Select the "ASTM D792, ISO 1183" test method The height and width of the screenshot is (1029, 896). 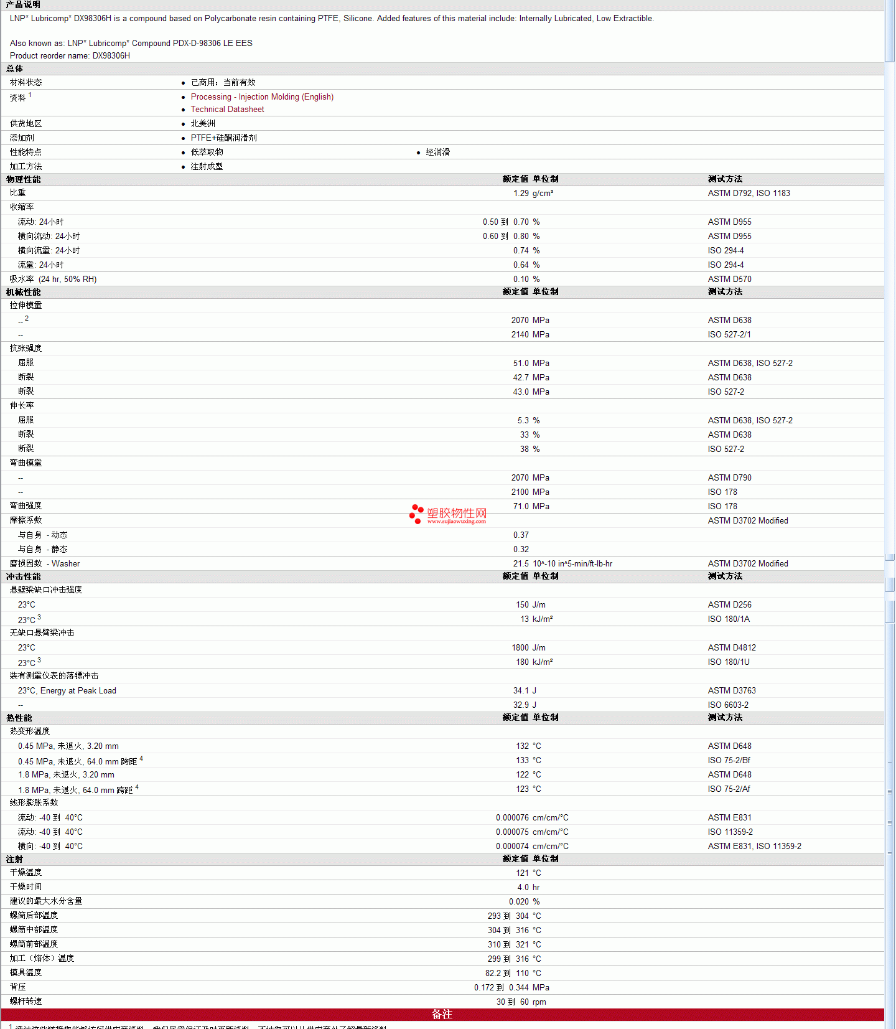(x=749, y=194)
